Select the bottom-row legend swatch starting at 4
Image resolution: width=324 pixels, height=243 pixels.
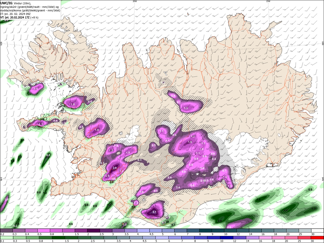pos(136,238)
